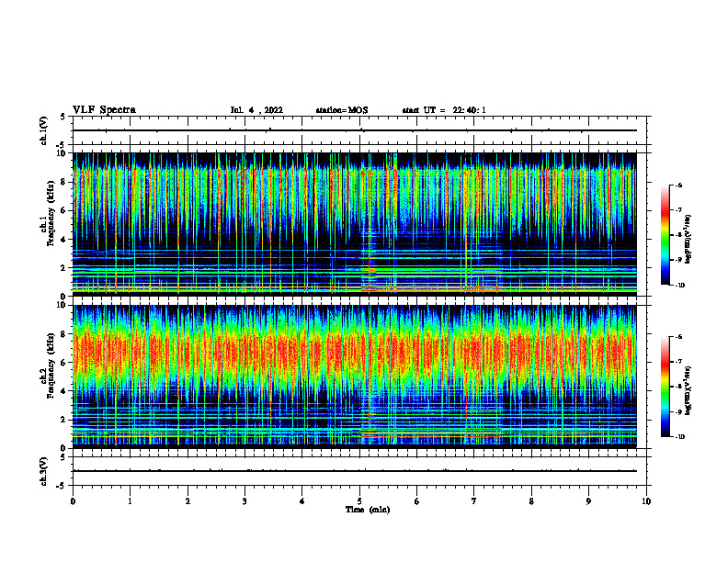This screenshot has width=728, height=562.
Task: Click the "Time (min)" x-axis label
Action: click(x=368, y=510)
